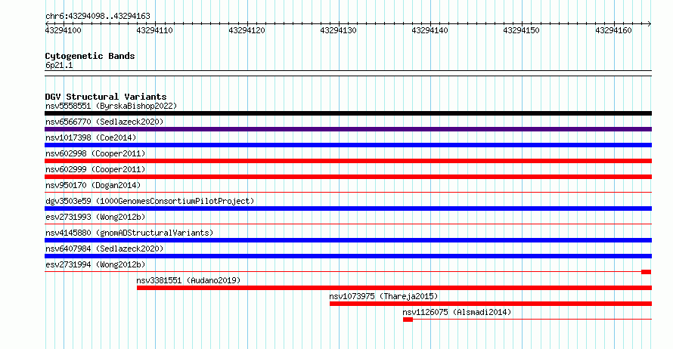Click the red nsv3381551 variant bar
The image size is (673, 349).
pyautogui.click(x=395, y=288)
